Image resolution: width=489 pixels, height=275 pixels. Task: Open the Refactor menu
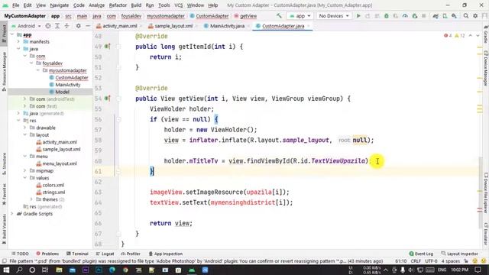pos(118,5)
